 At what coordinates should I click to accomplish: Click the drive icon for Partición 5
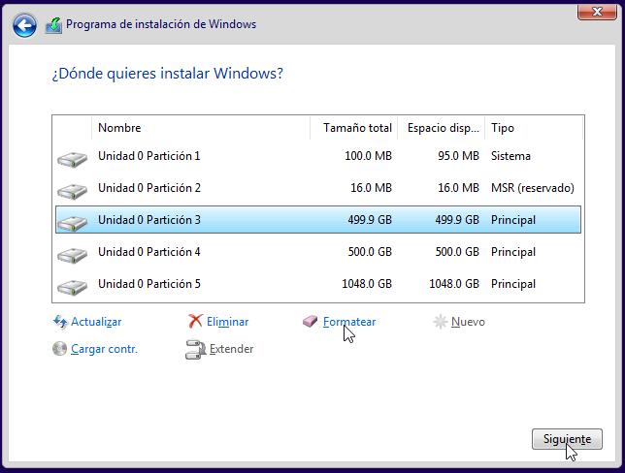pos(72,287)
